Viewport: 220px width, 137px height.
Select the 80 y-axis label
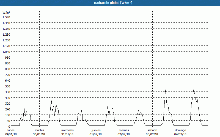(9, 121)
